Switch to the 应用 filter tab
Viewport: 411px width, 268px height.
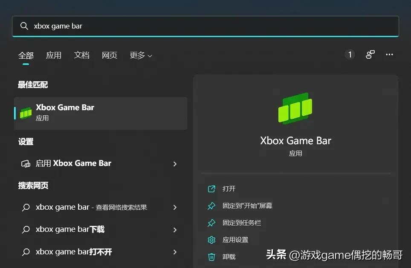[x=53, y=55]
